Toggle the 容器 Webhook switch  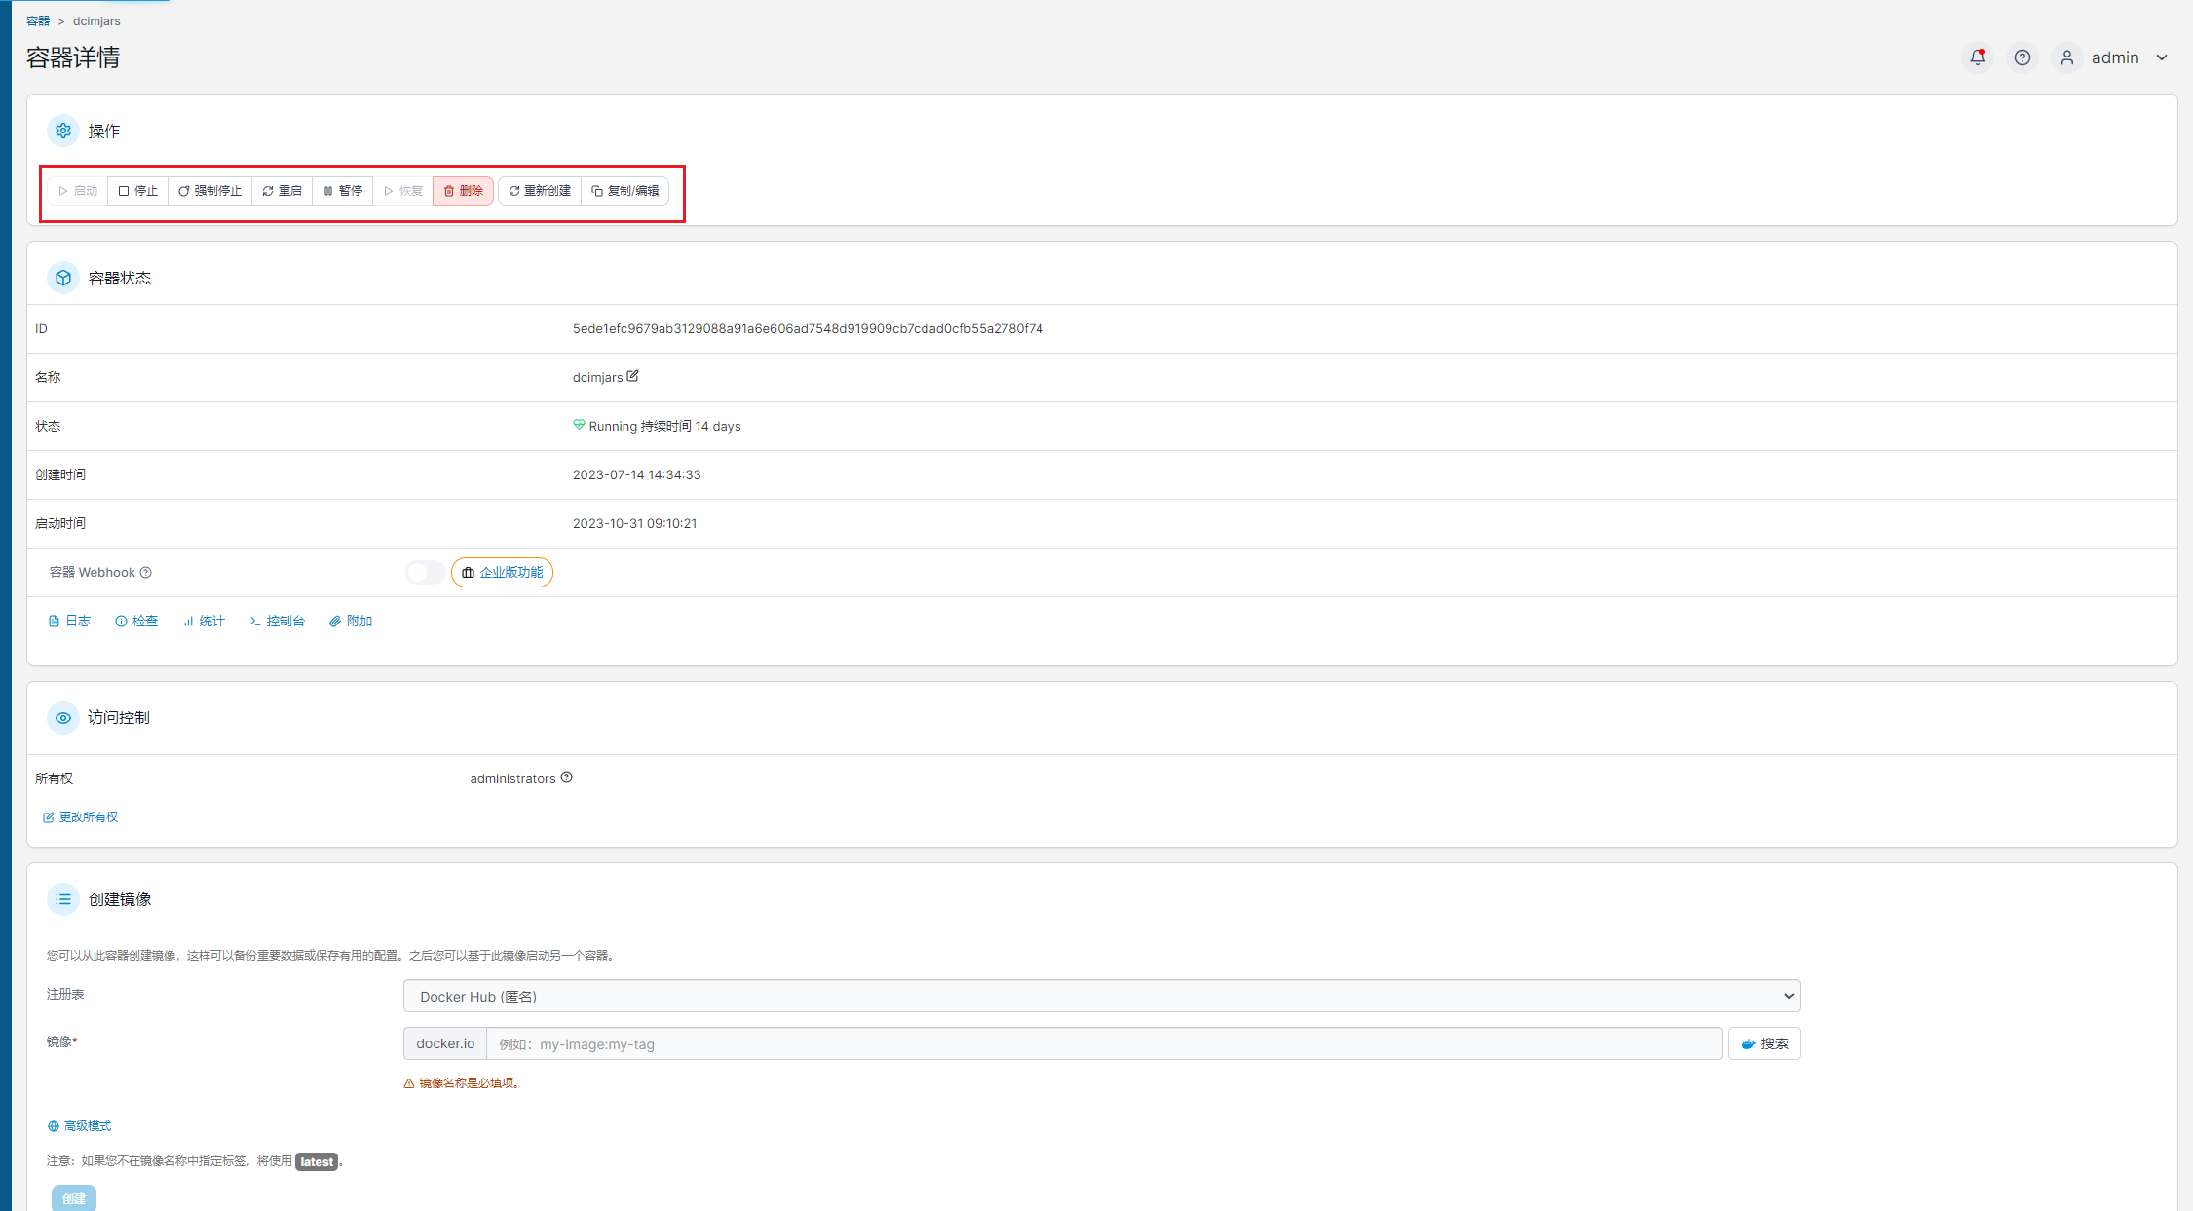425,573
